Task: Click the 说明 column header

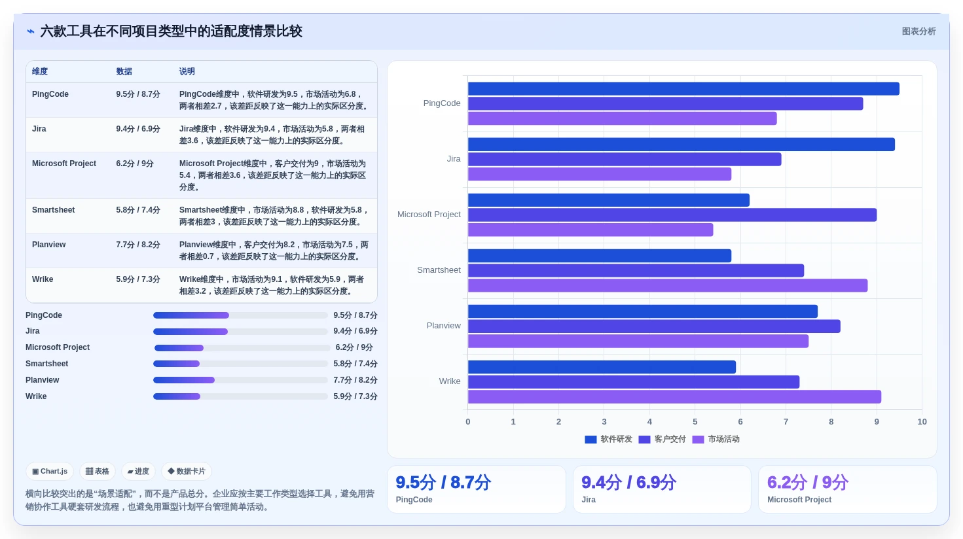Action: pos(187,71)
